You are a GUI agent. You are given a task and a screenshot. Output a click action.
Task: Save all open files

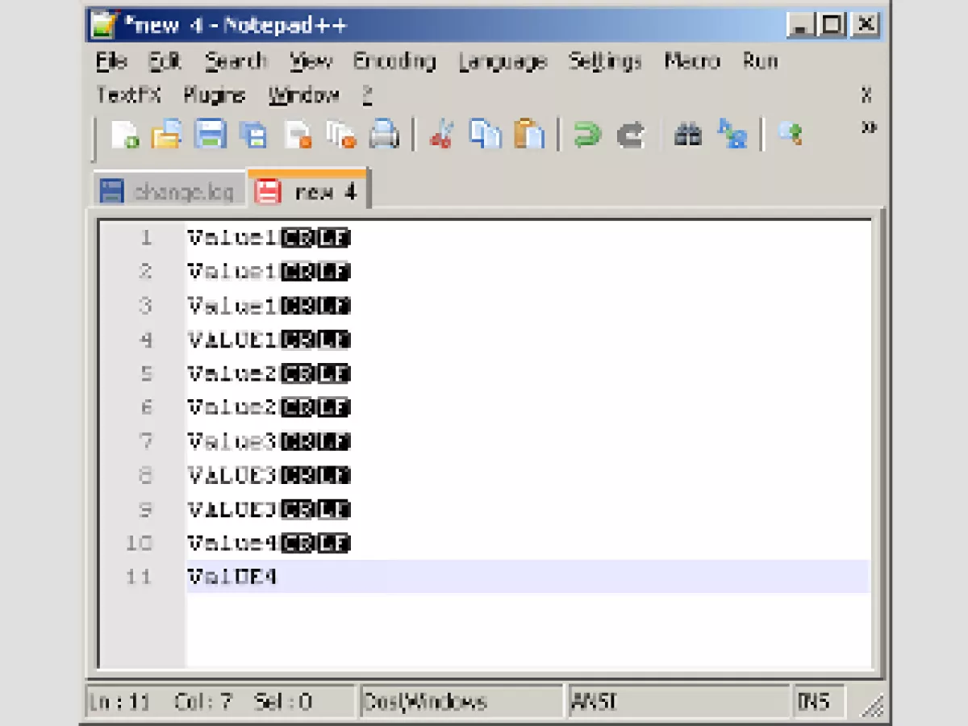tap(254, 135)
